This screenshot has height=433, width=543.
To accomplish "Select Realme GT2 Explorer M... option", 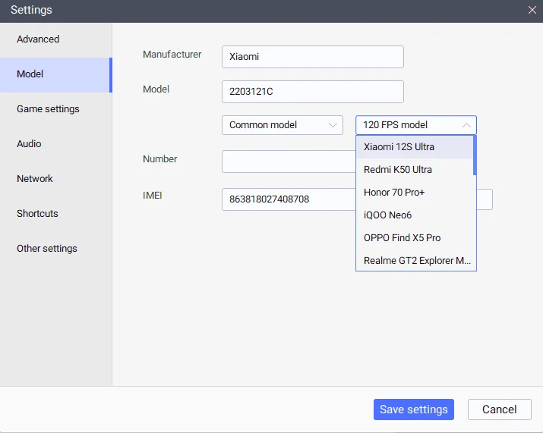I will click(x=416, y=260).
